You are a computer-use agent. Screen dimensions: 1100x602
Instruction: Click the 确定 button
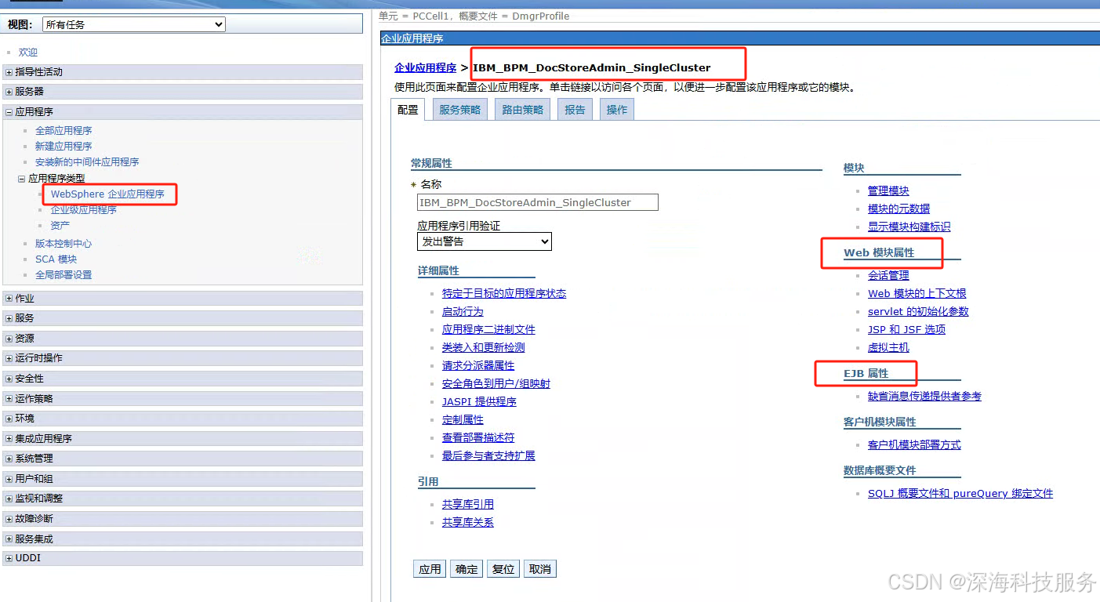click(x=467, y=569)
